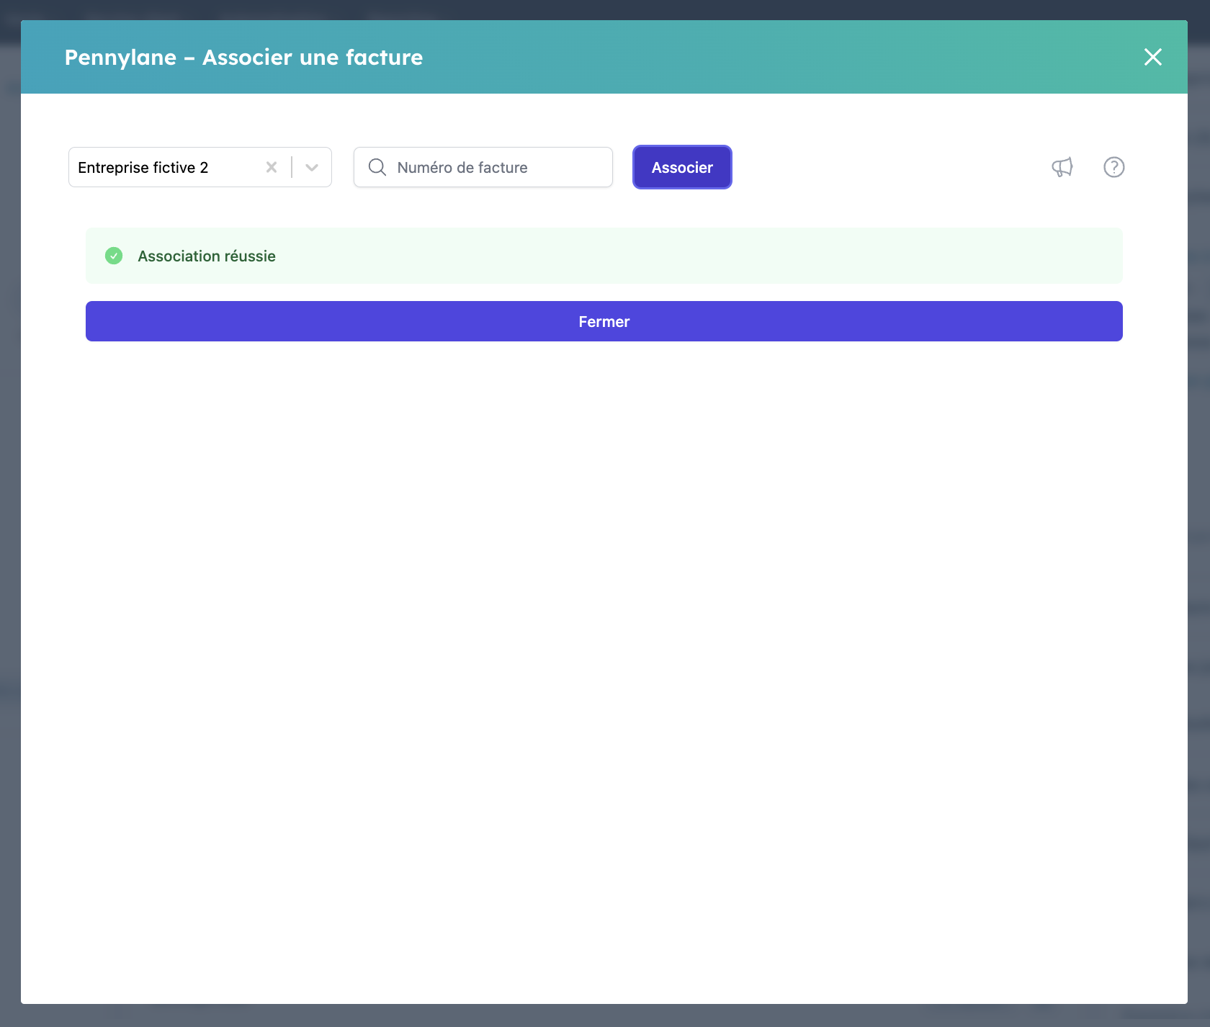Click the Fermer button
Viewport: 1210px width, 1027px height.
tap(604, 321)
